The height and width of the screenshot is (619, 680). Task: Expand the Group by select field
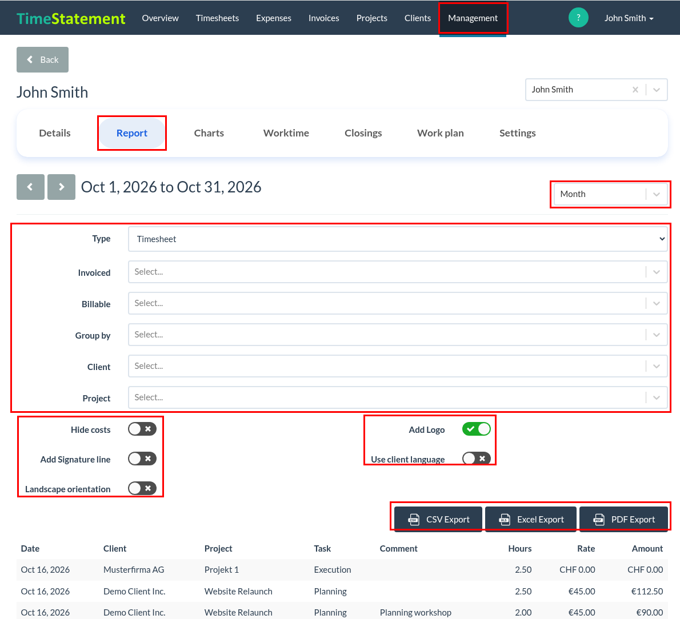(x=398, y=335)
